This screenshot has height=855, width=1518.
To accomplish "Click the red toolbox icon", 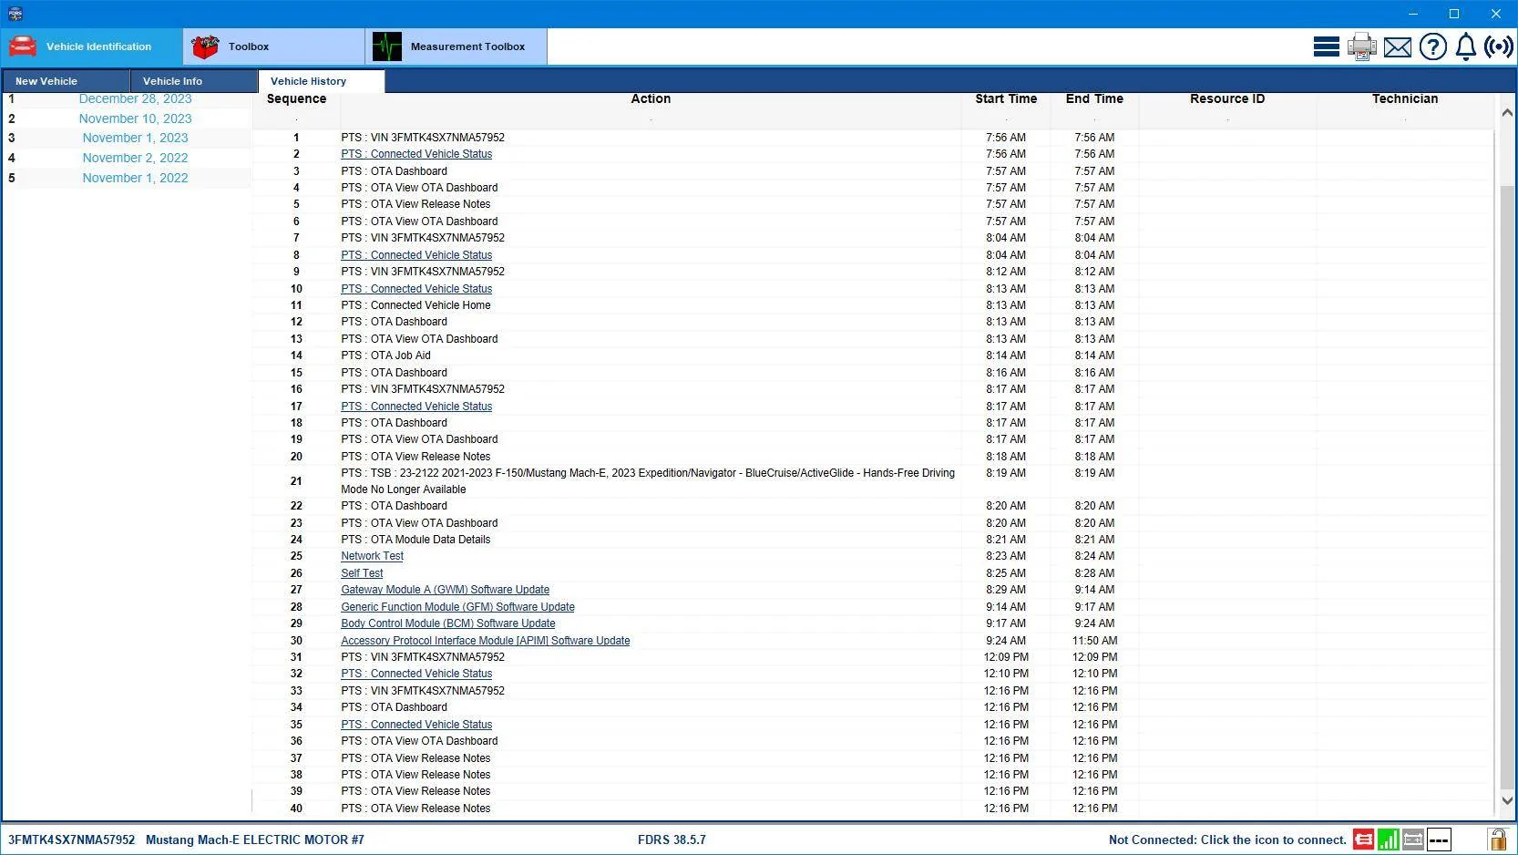I will (x=205, y=46).
